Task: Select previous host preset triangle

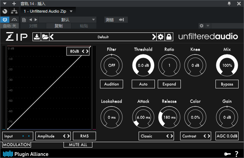Action: 30,19
